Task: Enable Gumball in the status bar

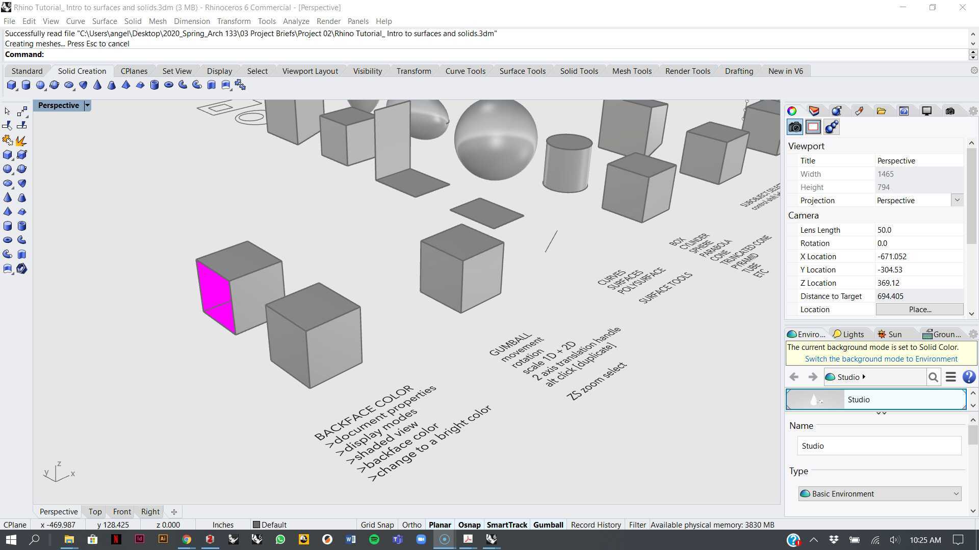Action: pos(548,525)
